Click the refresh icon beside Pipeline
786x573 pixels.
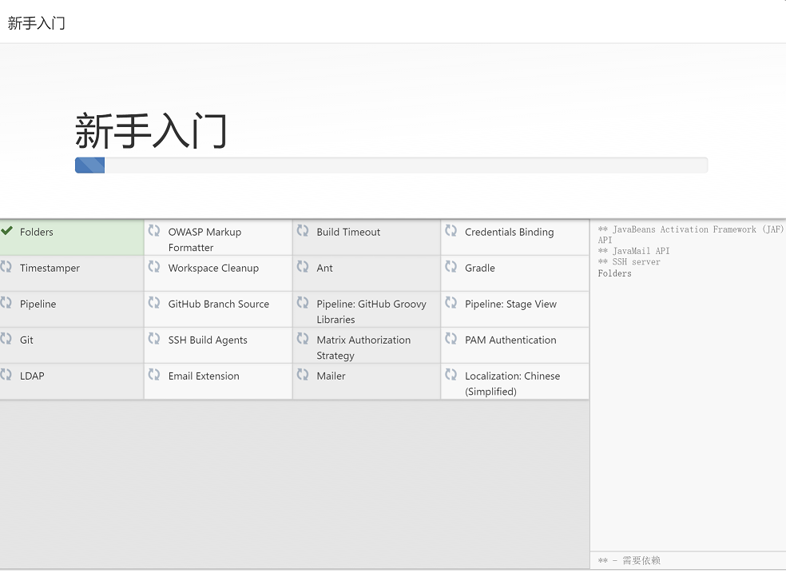click(6, 303)
